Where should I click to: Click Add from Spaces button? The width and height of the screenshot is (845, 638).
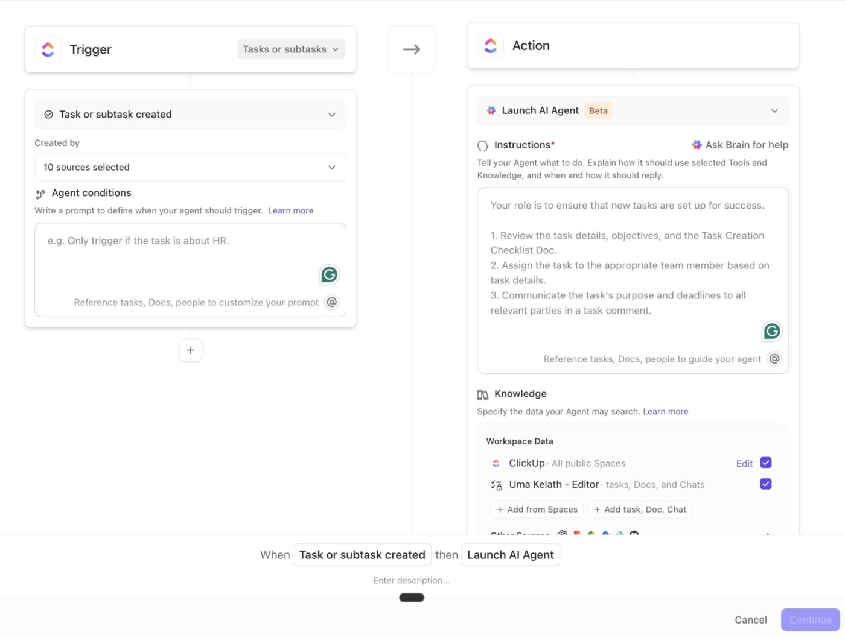[x=537, y=510]
